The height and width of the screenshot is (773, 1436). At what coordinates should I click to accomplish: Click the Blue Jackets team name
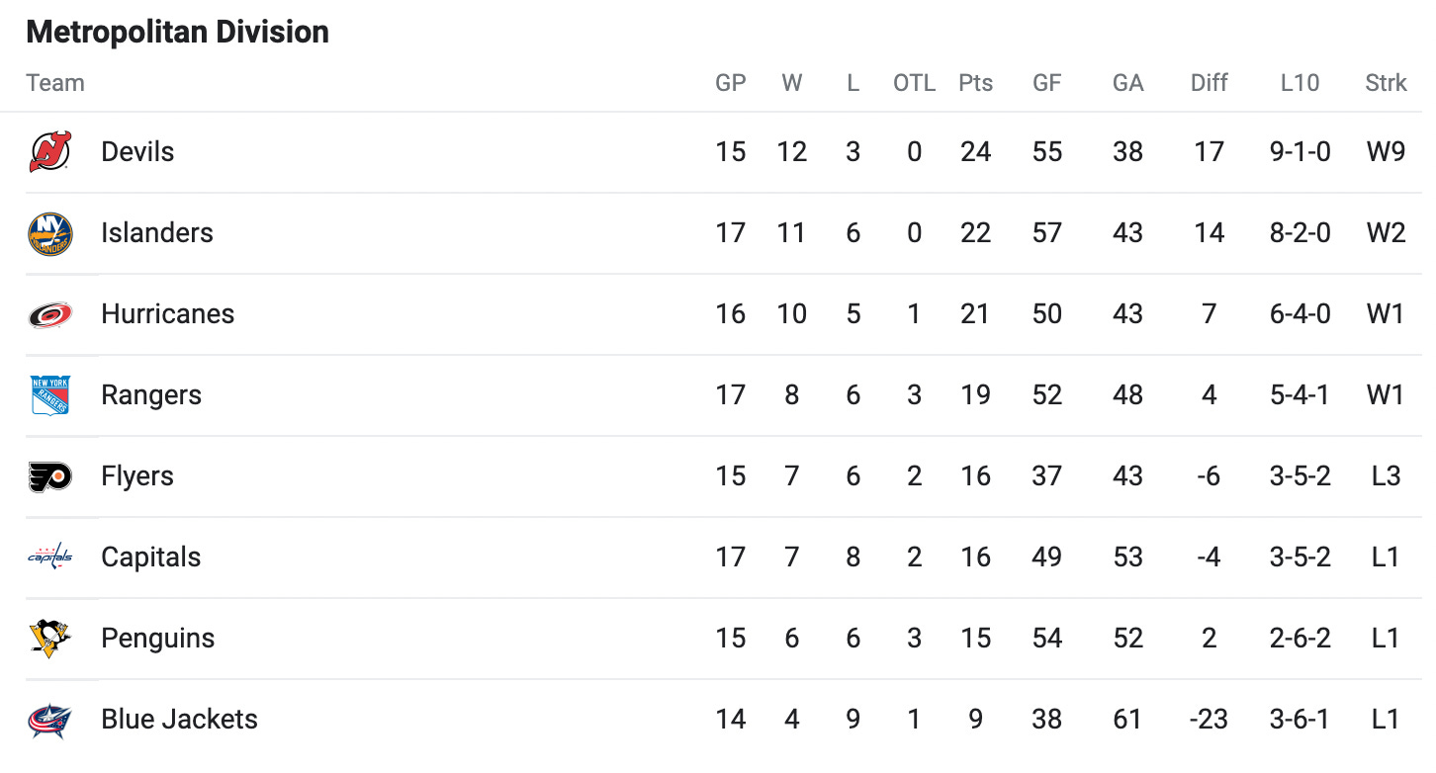pyautogui.click(x=179, y=720)
